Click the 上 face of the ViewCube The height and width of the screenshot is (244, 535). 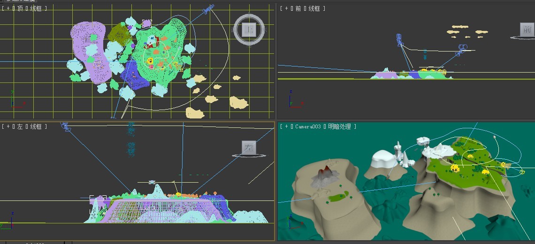tap(249, 30)
